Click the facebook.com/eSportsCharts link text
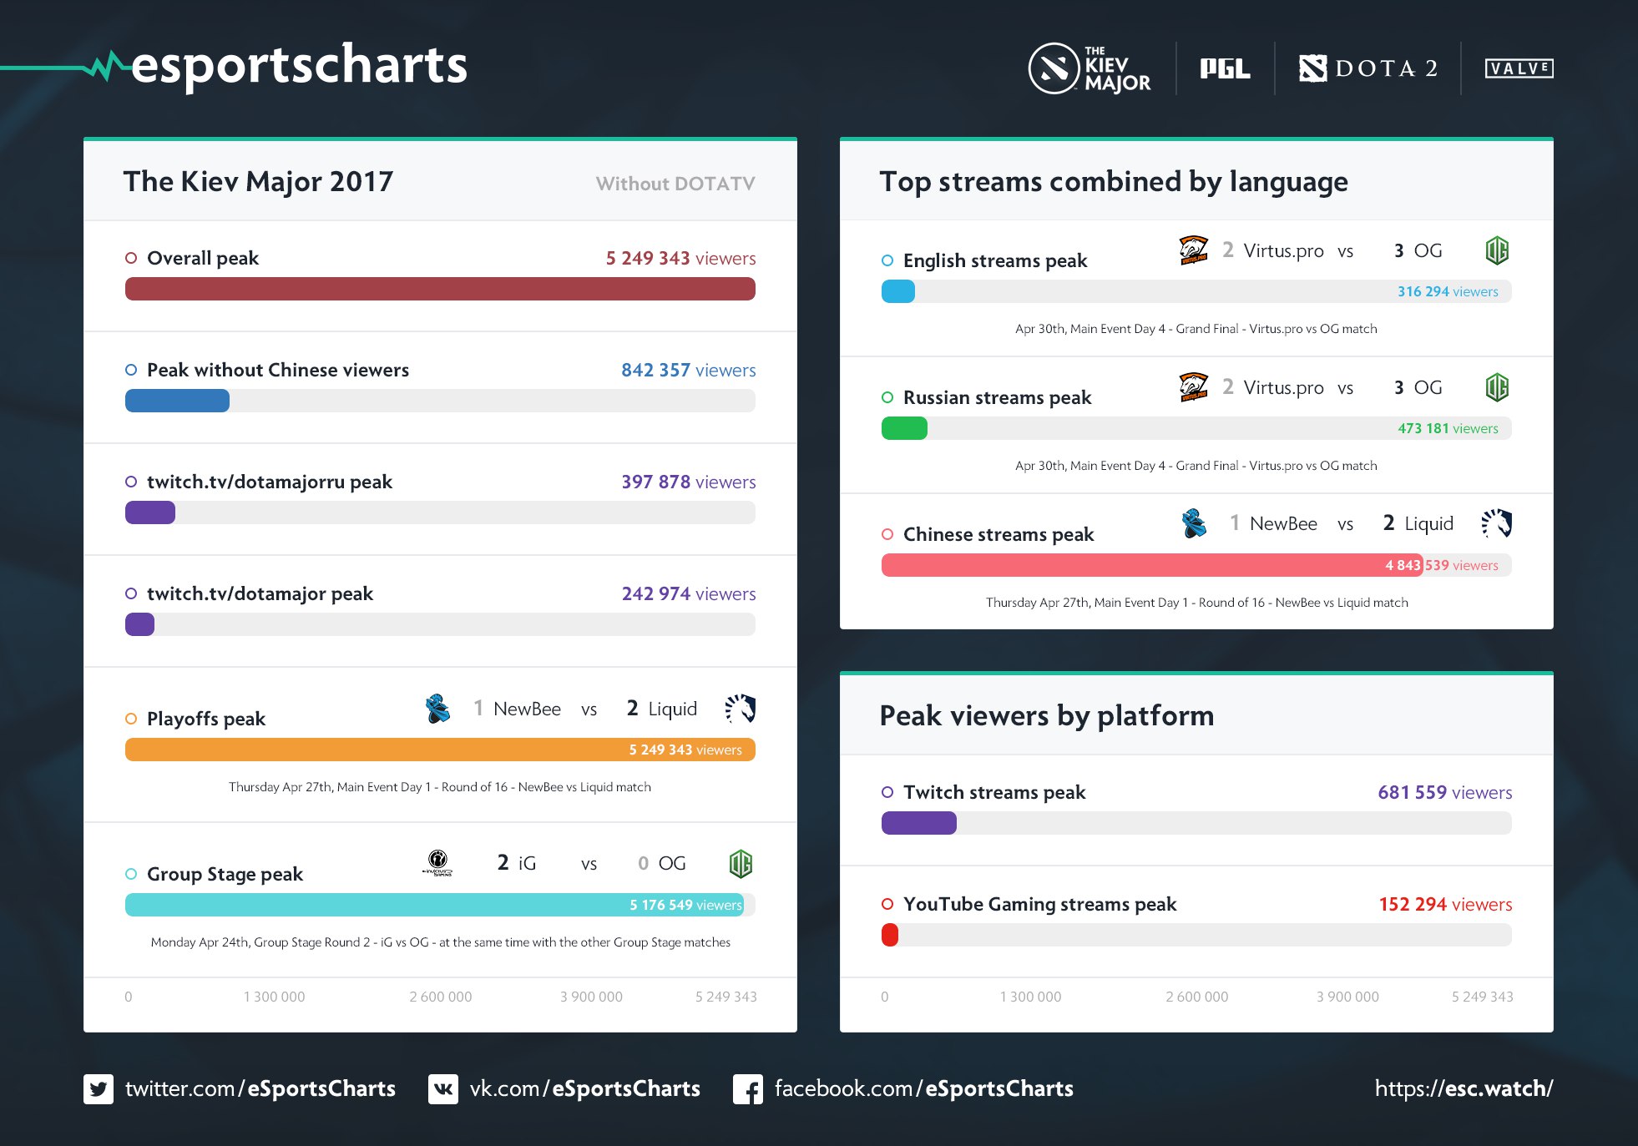Image resolution: width=1638 pixels, height=1146 pixels. (x=923, y=1089)
